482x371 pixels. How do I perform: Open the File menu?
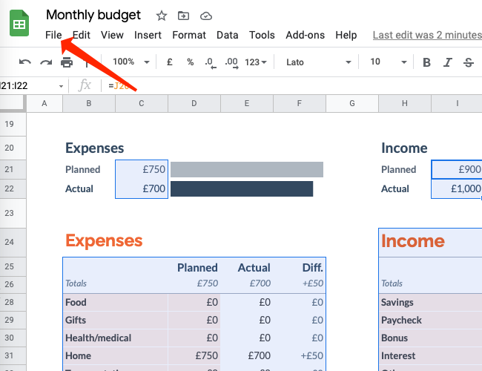pos(53,35)
